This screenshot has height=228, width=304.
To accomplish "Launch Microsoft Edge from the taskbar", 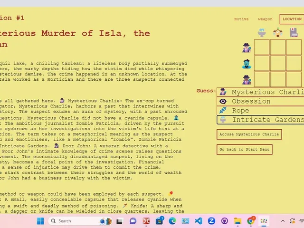I will tap(172, 221).
